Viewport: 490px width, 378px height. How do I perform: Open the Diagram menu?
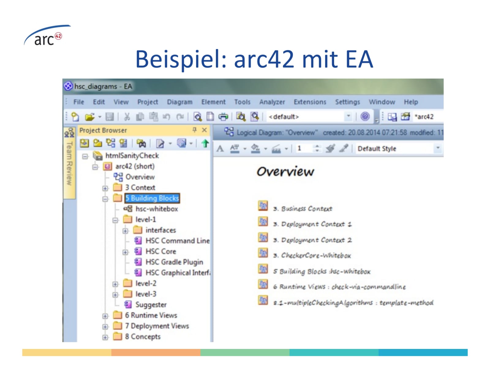(180, 102)
